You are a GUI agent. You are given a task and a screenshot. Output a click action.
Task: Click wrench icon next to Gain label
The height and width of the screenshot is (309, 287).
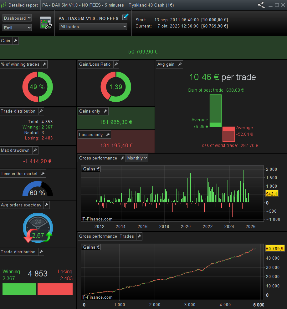coord(15,41)
